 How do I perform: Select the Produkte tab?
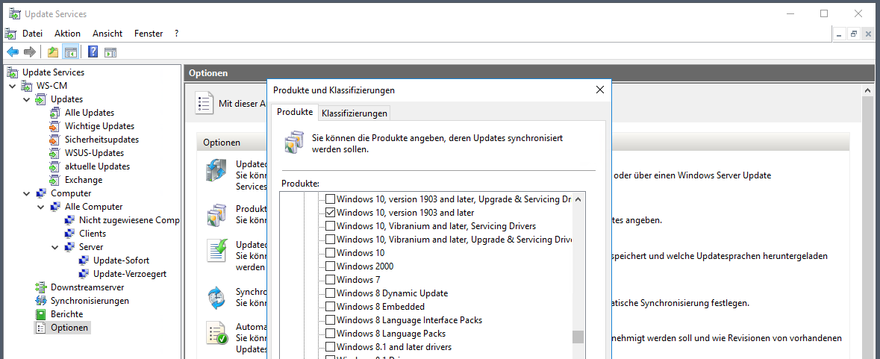tap(295, 112)
